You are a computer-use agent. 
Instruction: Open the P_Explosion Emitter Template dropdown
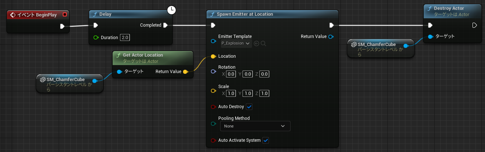click(236, 43)
